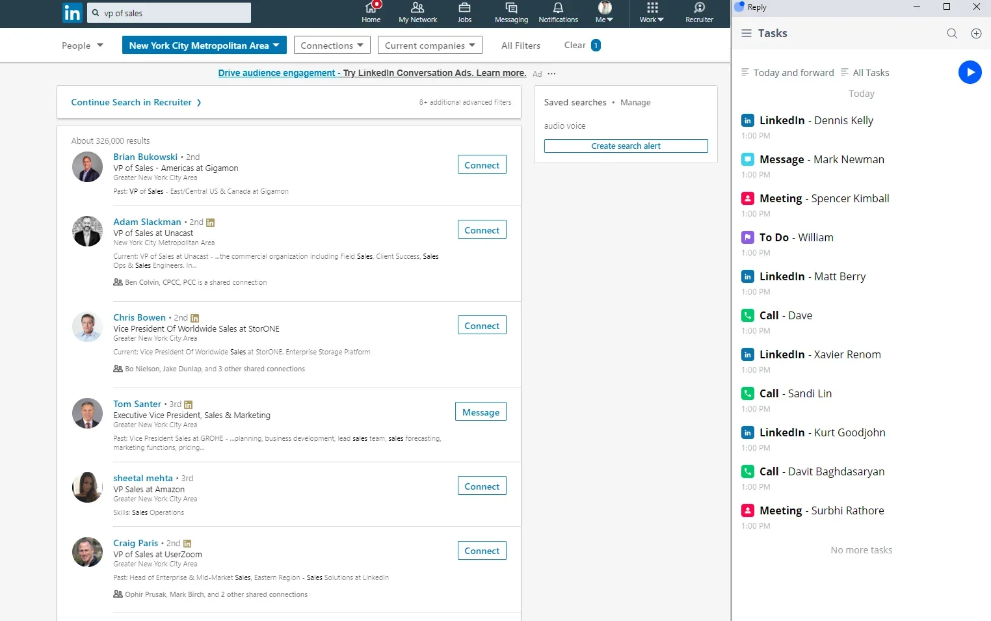The width and height of the screenshot is (991, 621).
Task: Connect with Adam Slackman
Action: tap(482, 230)
